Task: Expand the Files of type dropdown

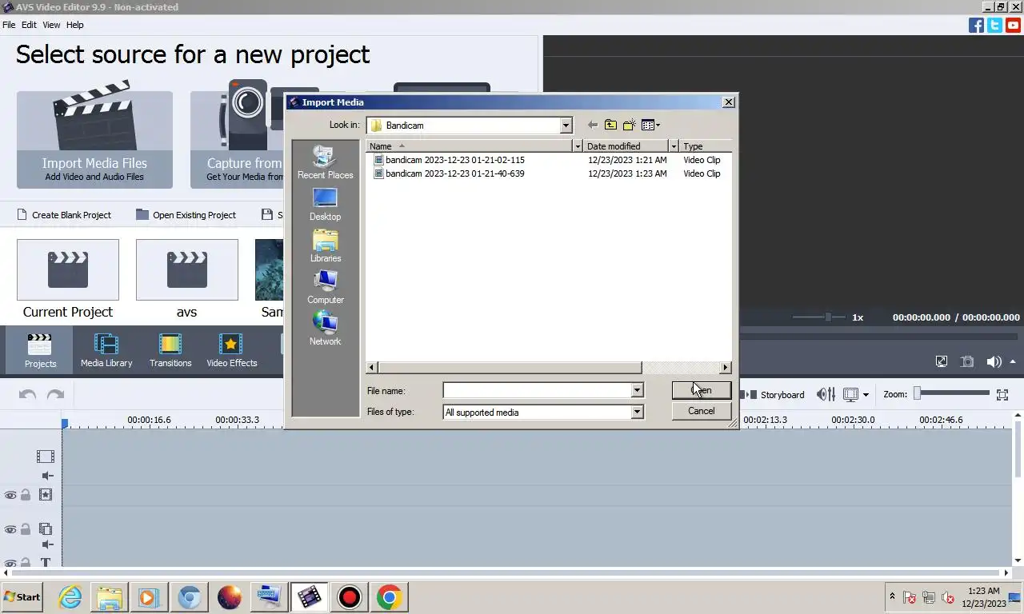Action: [637, 412]
